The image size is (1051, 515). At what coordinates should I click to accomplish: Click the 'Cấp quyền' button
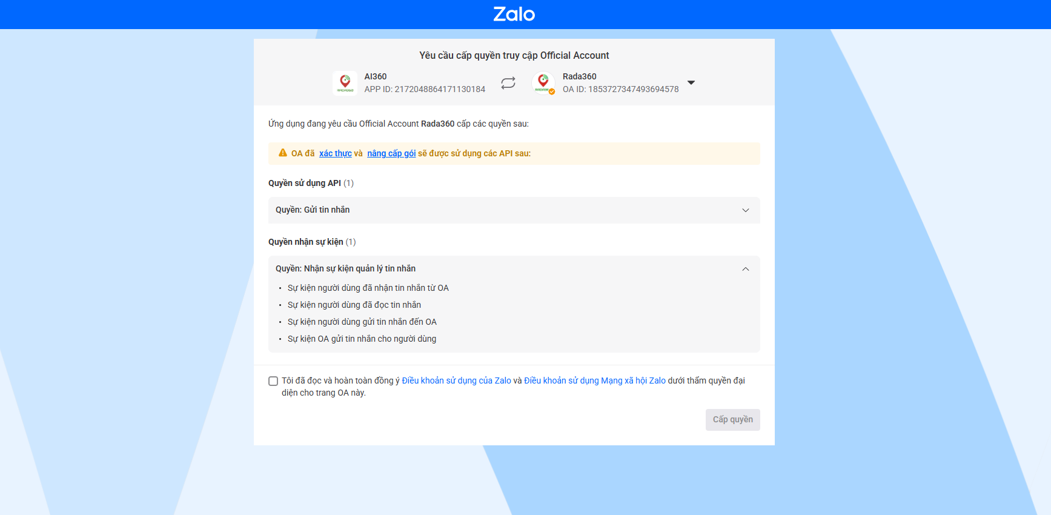pos(732,419)
